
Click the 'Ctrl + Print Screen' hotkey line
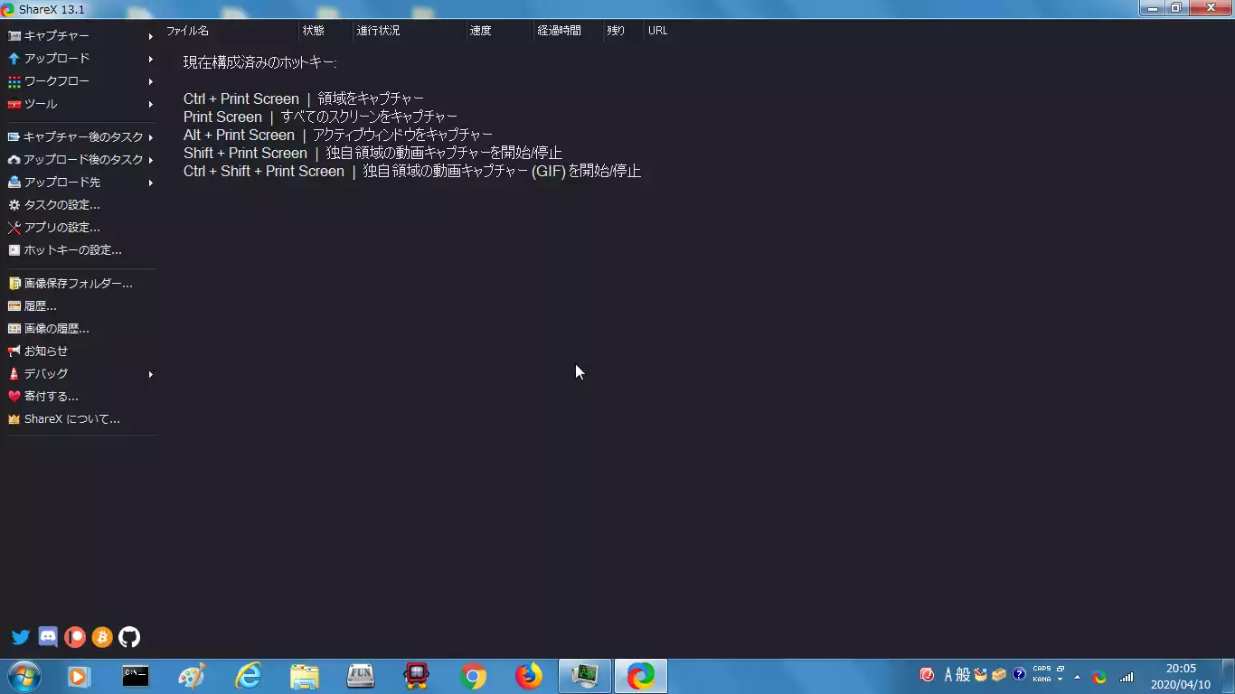pos(304,99)
